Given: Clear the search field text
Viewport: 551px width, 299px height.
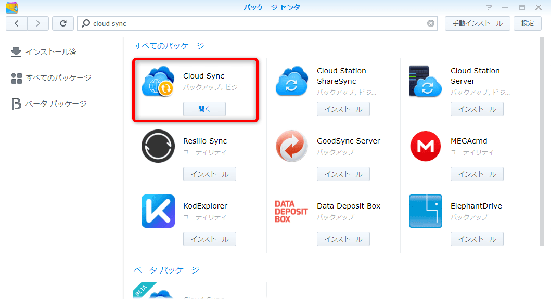Looking at the screenshot, I should (x=430, y=23).
